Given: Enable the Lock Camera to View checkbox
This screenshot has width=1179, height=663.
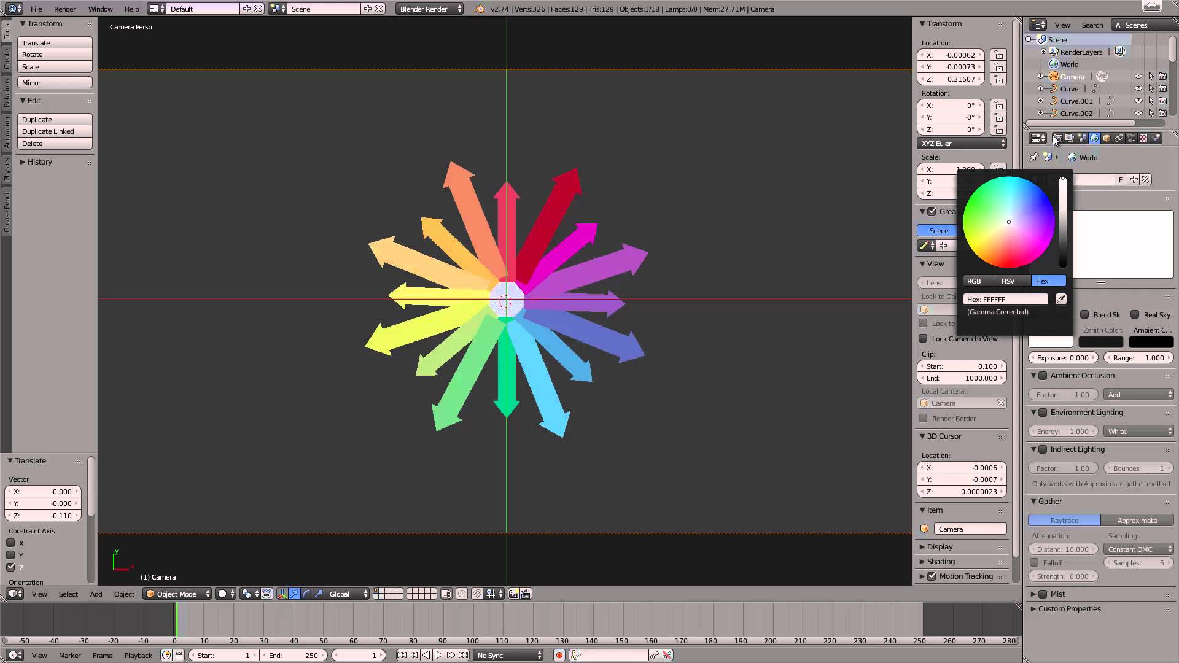Looking at the screenshot, I should click(924, 338).
